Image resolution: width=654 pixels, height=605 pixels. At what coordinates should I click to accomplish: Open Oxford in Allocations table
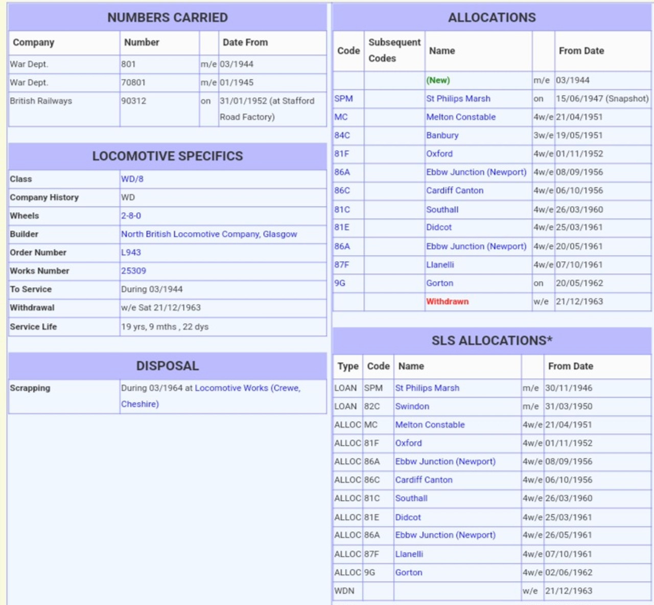439,154
